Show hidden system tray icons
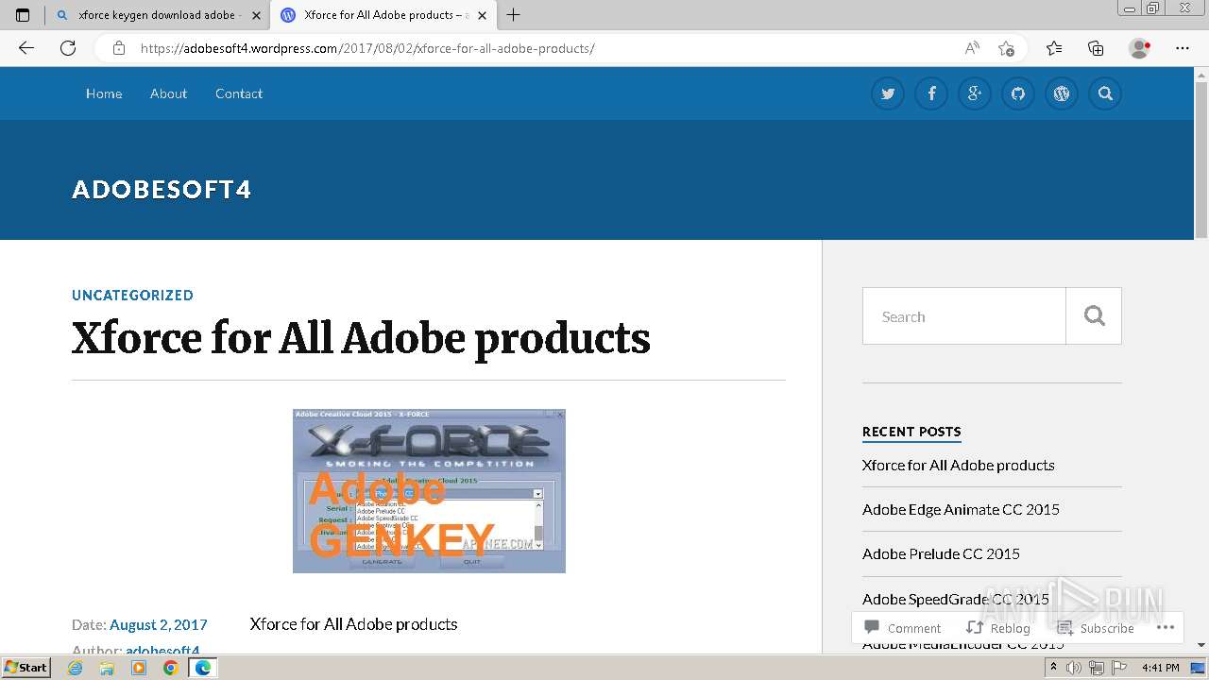This screenshot has width=1209, height=680. click(1053, 668)
